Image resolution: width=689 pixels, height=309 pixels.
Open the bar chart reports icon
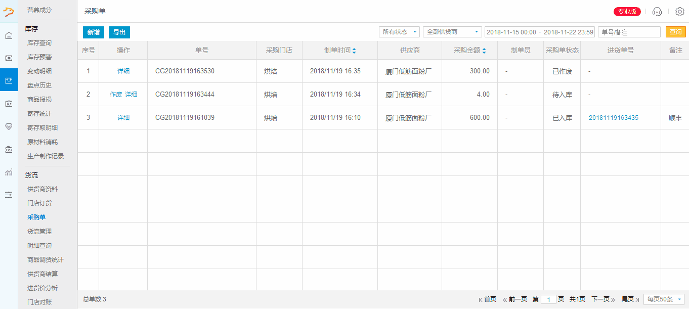point(9,172)
